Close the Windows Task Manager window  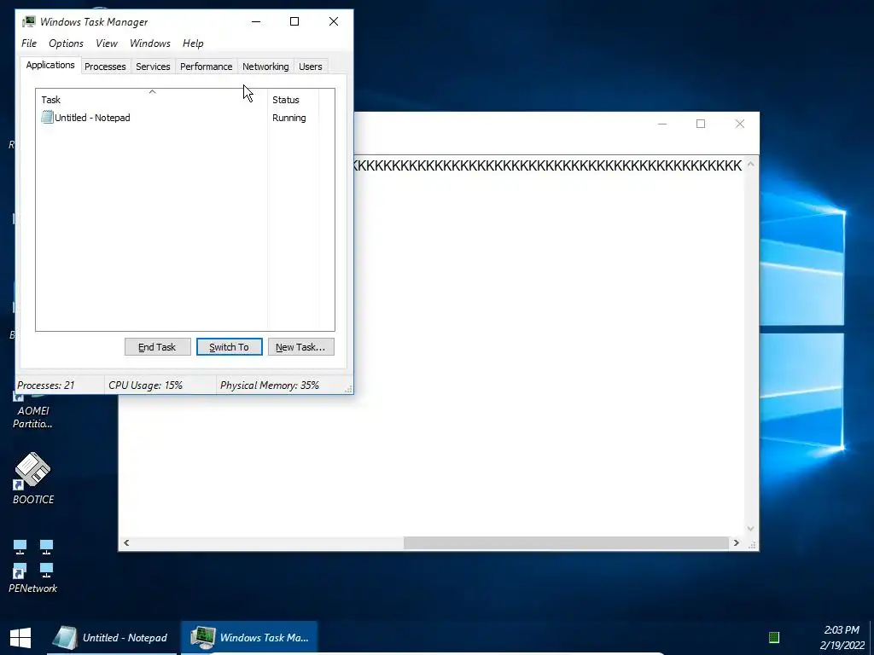(334, 21)
